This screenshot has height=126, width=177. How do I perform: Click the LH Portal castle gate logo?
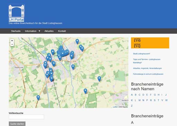coord(17,11)
